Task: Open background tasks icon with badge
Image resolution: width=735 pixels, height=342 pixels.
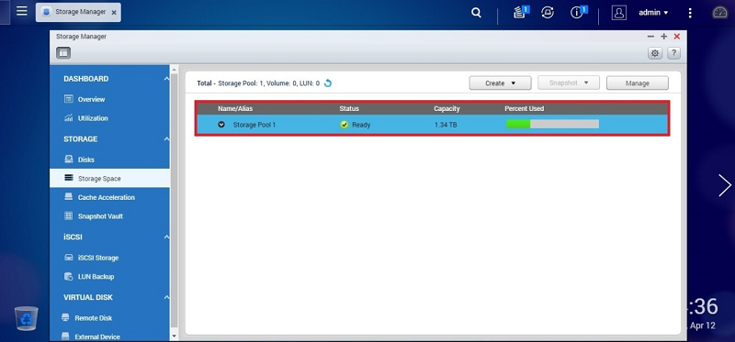Action: pyautogui.click(x=520, y=13)
